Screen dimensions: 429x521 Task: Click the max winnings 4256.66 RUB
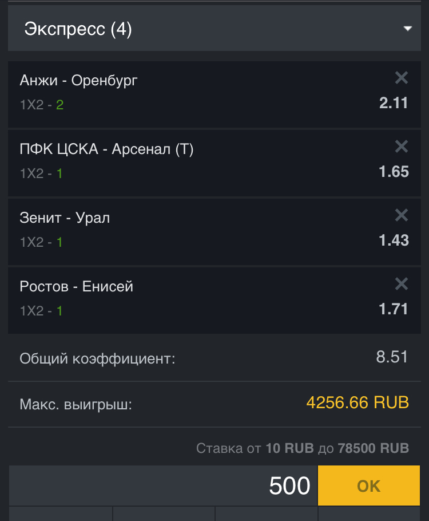357,402
